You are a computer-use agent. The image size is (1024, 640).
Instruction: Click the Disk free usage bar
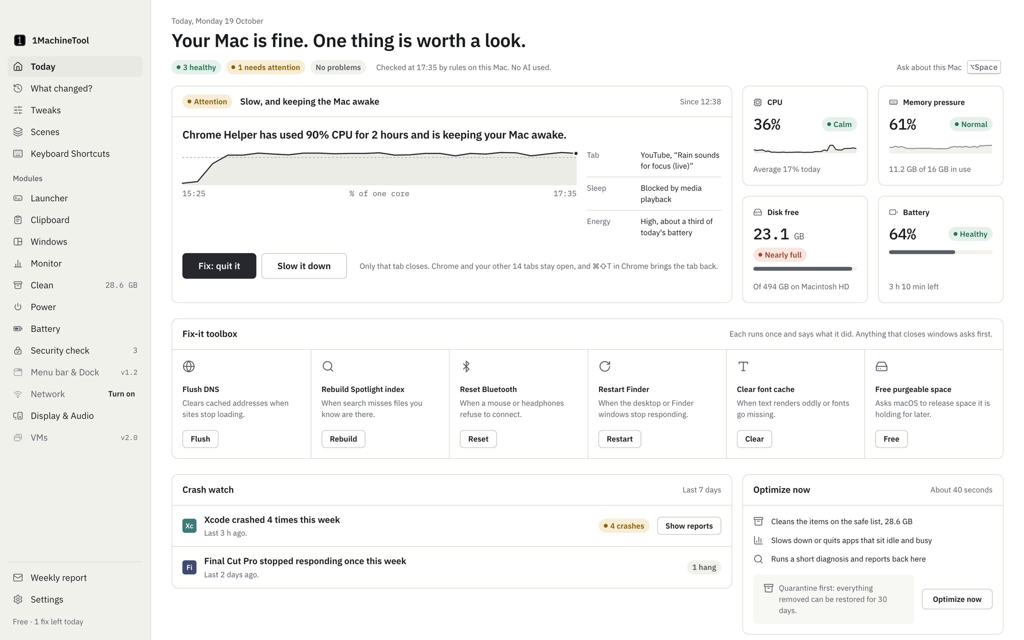click(x=804, y=269)
